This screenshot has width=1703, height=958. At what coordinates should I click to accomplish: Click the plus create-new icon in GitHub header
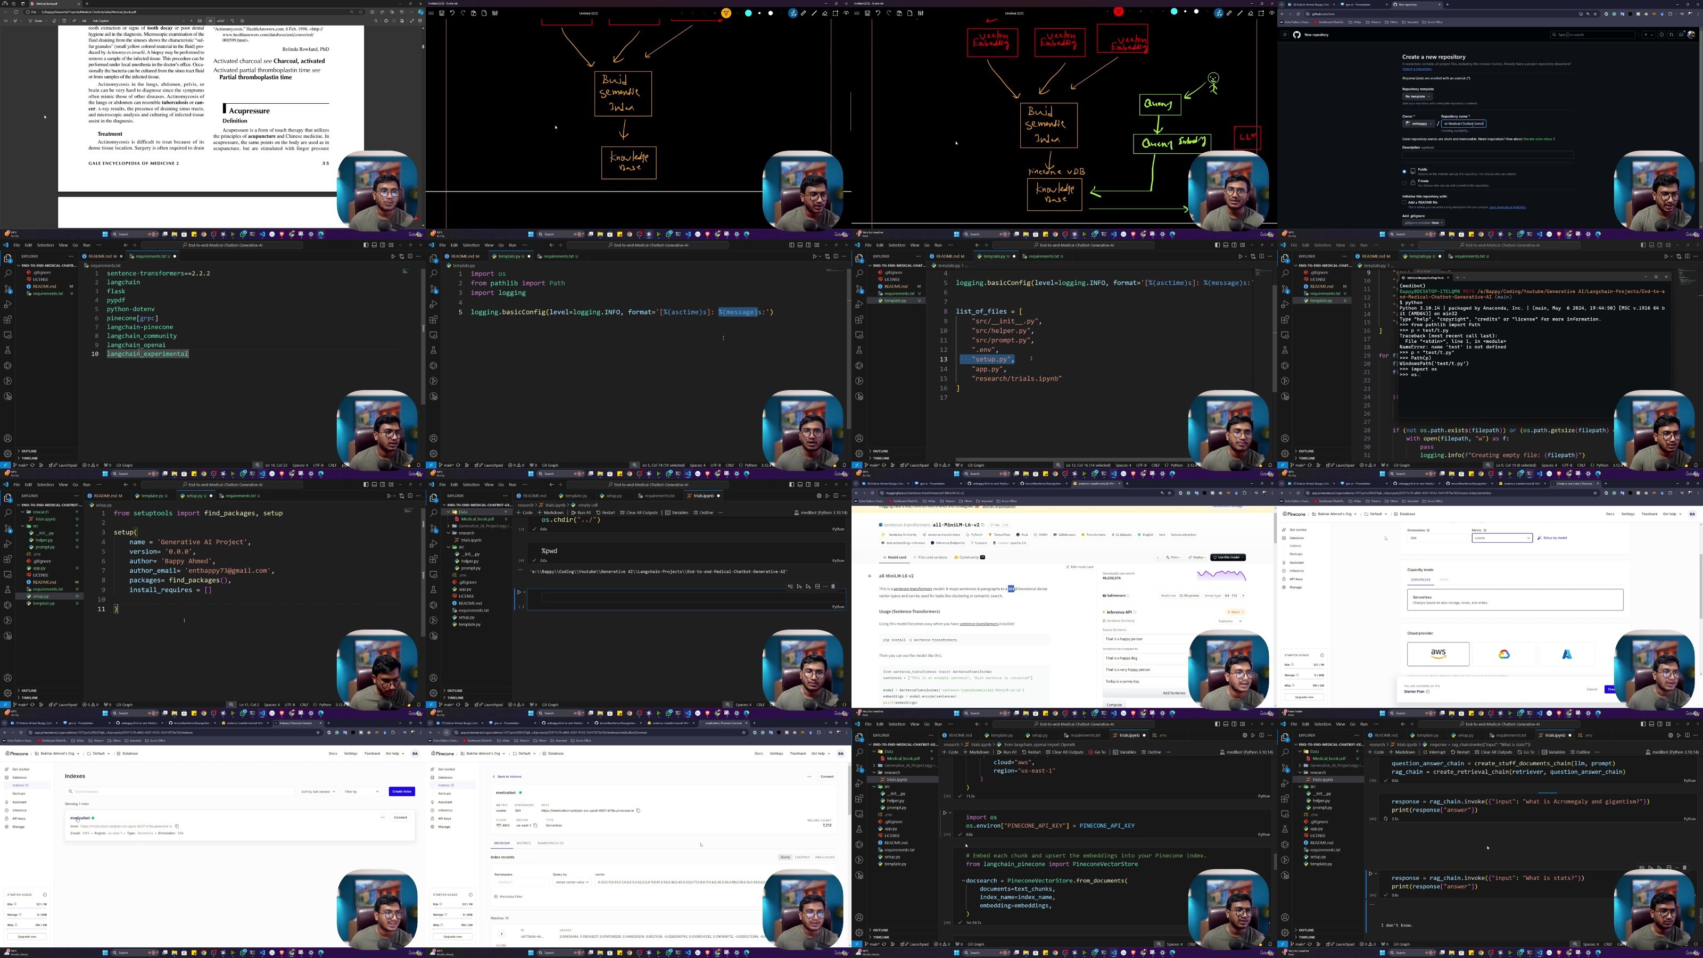click(1649, 35)
